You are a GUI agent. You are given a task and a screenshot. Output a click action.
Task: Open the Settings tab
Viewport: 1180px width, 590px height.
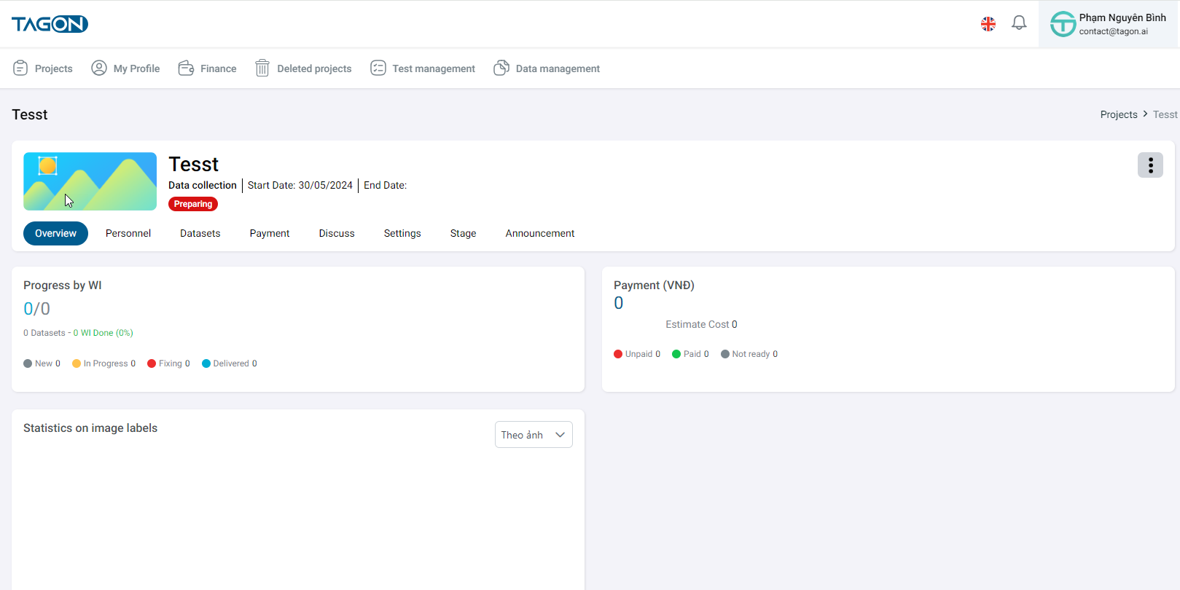pyautogui.click(x=402, y=233)
